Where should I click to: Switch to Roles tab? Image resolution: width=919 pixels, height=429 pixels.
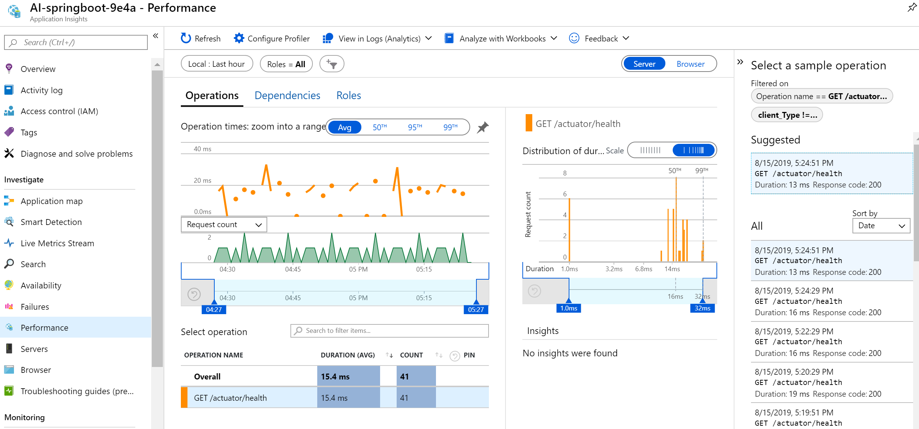348,95
